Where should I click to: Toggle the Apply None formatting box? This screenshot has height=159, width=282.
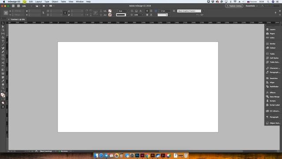pyautogui.click(x=3, y=103)
